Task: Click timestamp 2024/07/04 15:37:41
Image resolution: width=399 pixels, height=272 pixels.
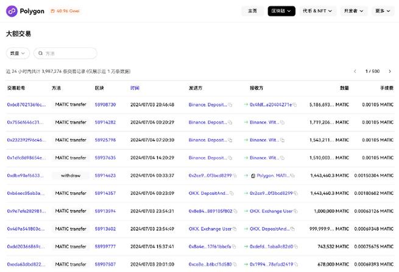Action: pos(152,246)
